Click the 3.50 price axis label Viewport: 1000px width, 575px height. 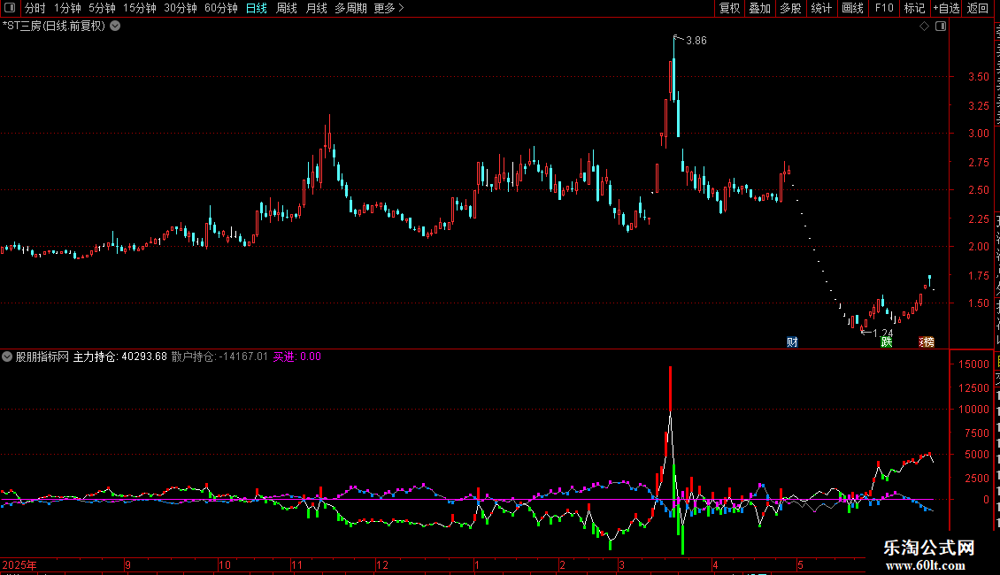(978, 76)
